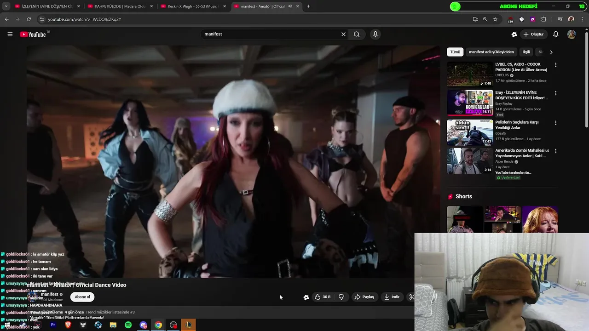Clear the search text with the X
Viewport: 589px width, 331px height.
click(343, 34)
